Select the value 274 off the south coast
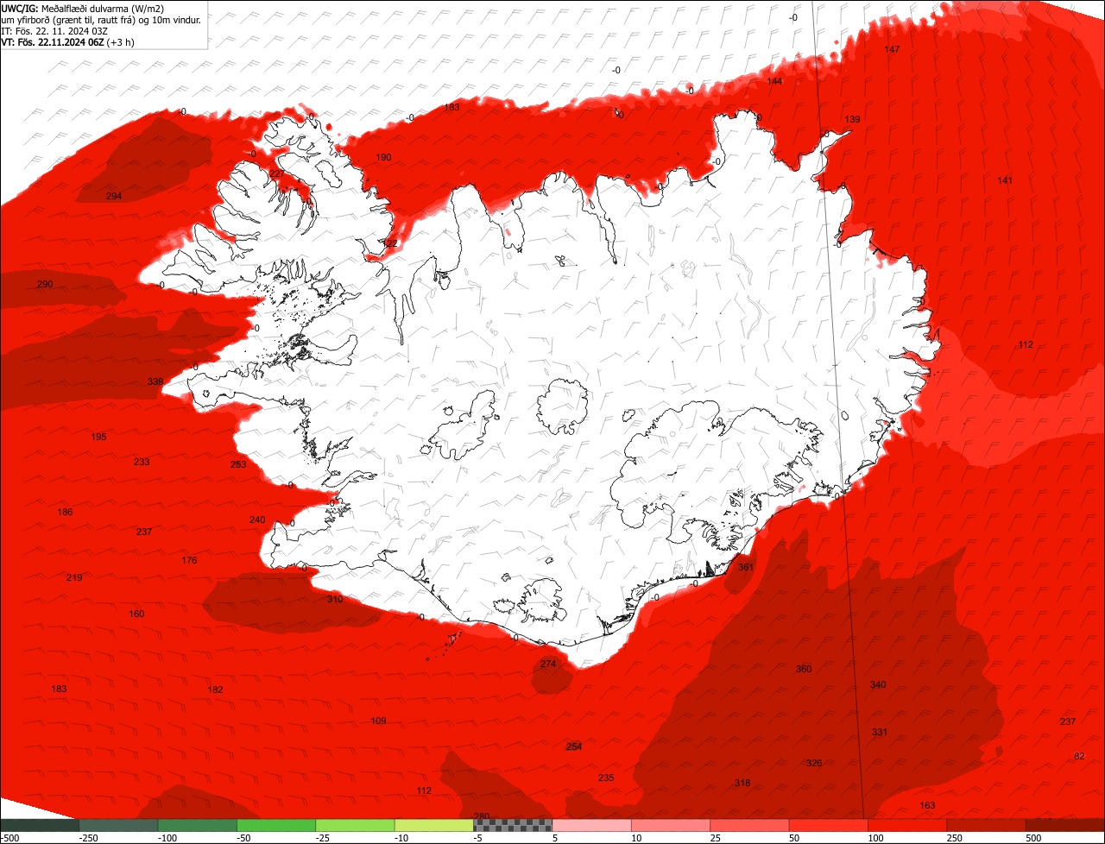This screenshot has width=1105, height=844. pos(548,664)
